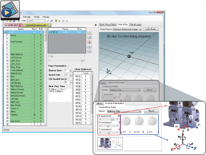Click the Z-axis slider thumb
The width and height of the screenshot is (206, 155).
[112, 119]
